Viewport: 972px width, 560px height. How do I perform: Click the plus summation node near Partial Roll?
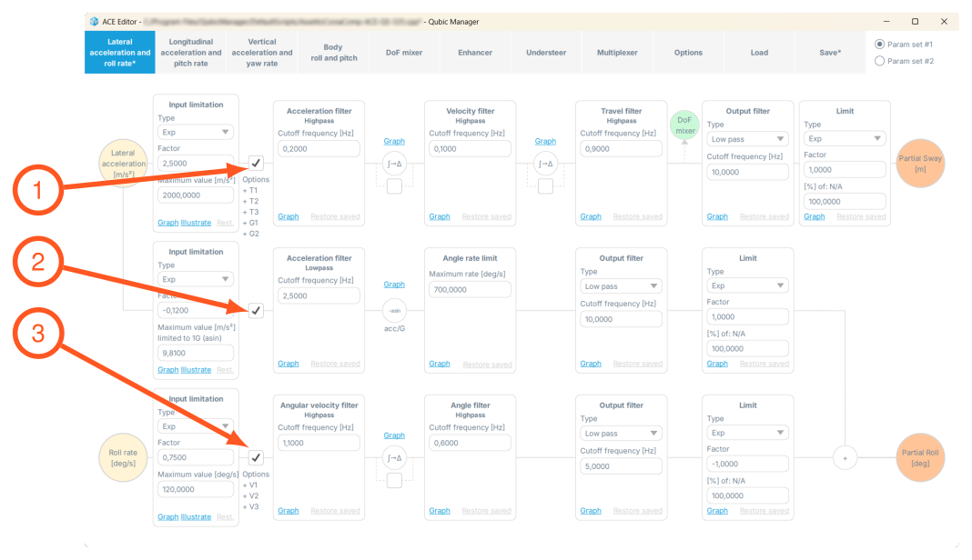[845, 458]
